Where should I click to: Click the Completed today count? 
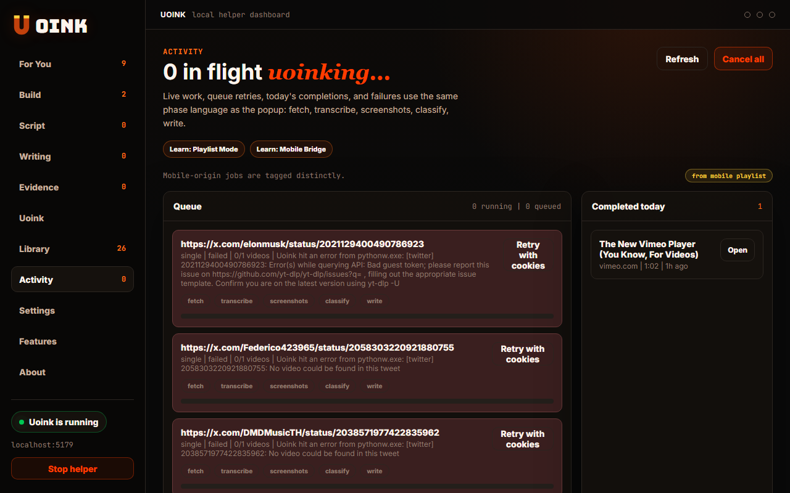[760, 206]
